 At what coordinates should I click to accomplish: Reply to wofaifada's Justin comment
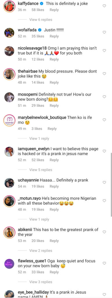54,36
